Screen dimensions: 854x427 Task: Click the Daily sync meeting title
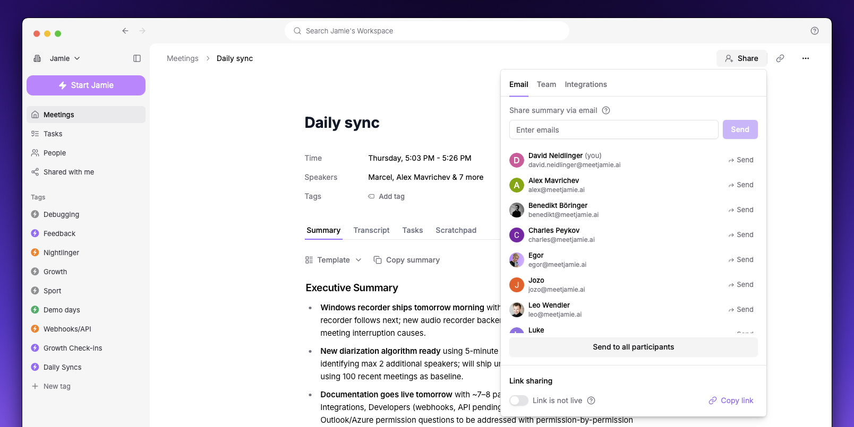[x=342, y=123]
